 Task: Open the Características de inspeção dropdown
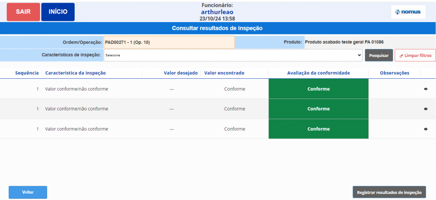click(x=233, y=55)
